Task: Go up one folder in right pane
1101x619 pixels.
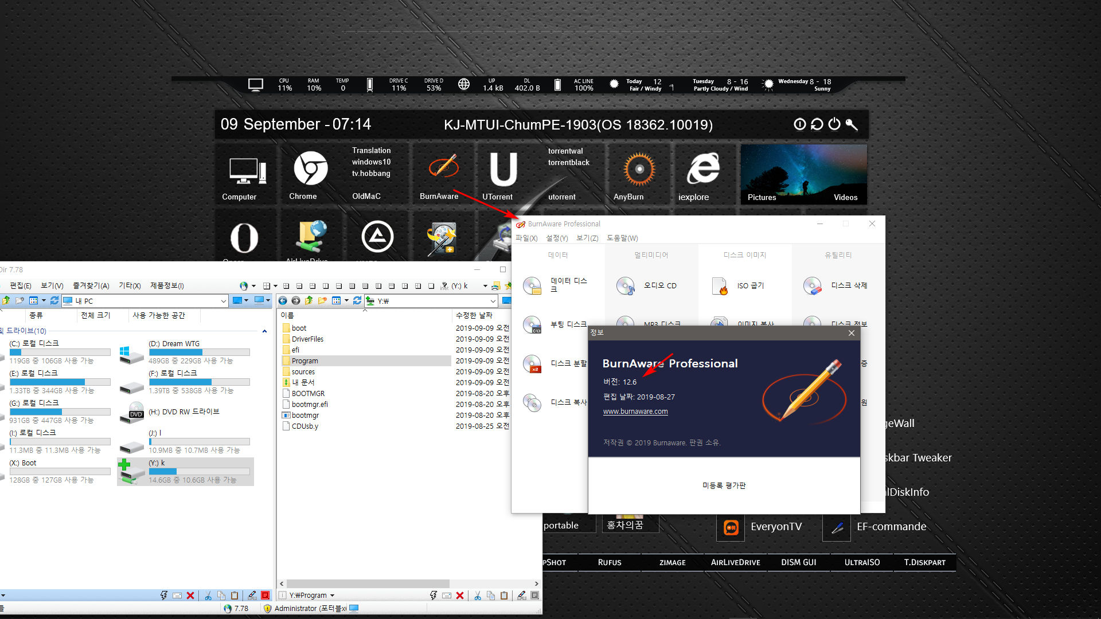Action: (309, 301)
